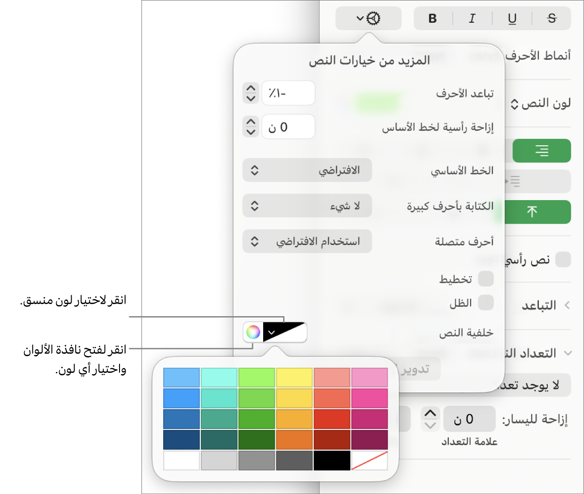Pick the dark brick red swatch in fourth row
The height and width of the screenshot is (494, 584).
tap(332, 440)
